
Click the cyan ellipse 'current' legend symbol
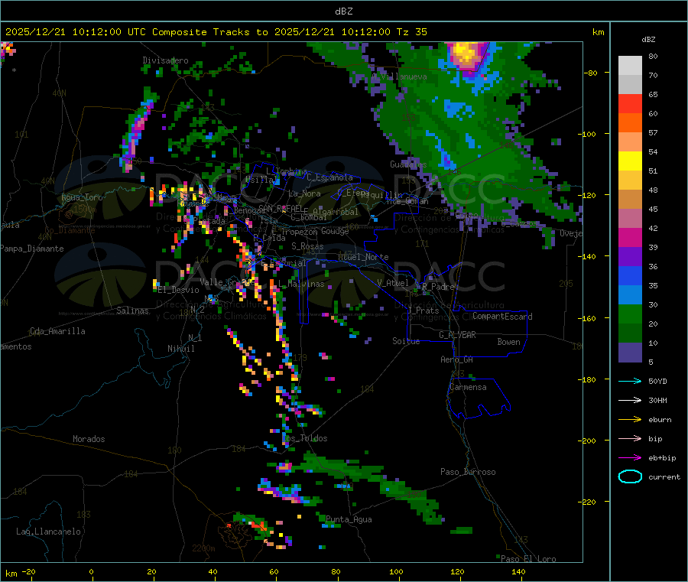click(630, 476)
